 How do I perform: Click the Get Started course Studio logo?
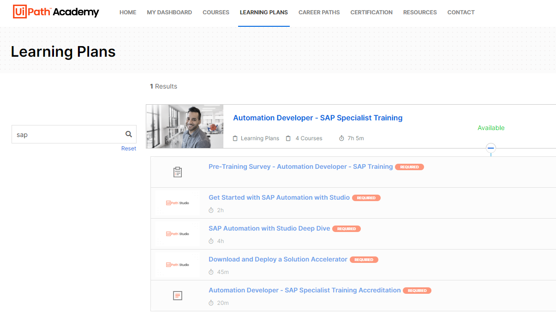[178, 203]
